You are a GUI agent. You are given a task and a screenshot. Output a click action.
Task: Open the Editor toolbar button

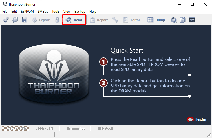(x=132, y=20)
